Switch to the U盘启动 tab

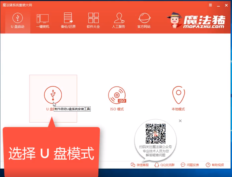tap(17, 20)
